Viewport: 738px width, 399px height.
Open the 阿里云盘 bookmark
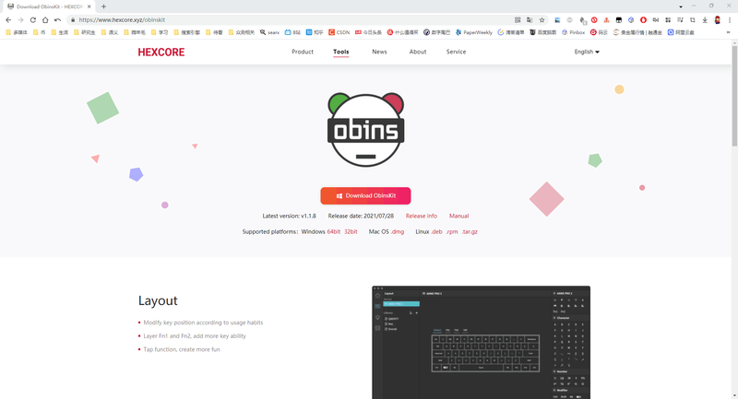click(x=681, y=32)
